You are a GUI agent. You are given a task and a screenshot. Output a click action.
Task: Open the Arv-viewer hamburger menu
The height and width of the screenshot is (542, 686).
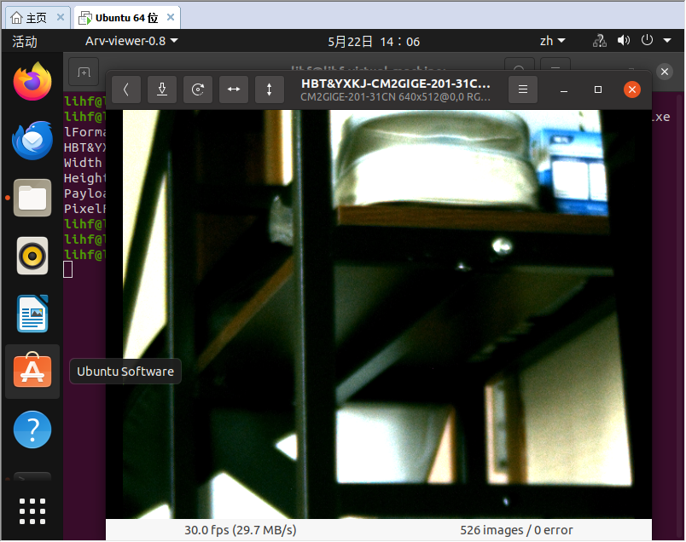pos(523,89)
